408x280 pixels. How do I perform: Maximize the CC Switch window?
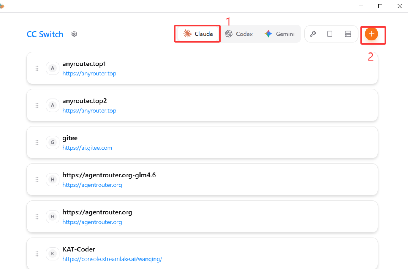point(380,6)
